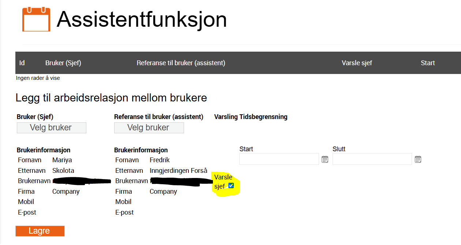461x245 pixels.
Task: Sort by Bruker (Sjef) column header
Action: pos(63,63)
